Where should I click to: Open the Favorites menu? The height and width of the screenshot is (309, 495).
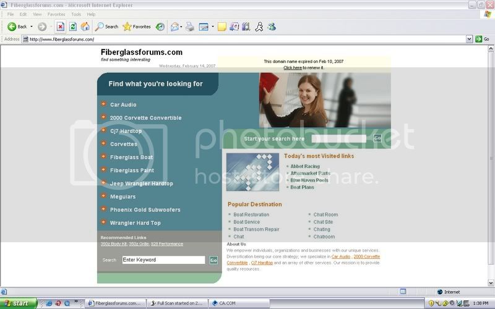56,14
